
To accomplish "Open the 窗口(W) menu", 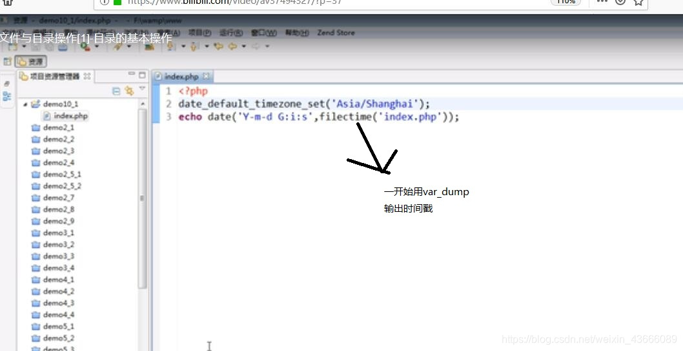I will point(263,33).
